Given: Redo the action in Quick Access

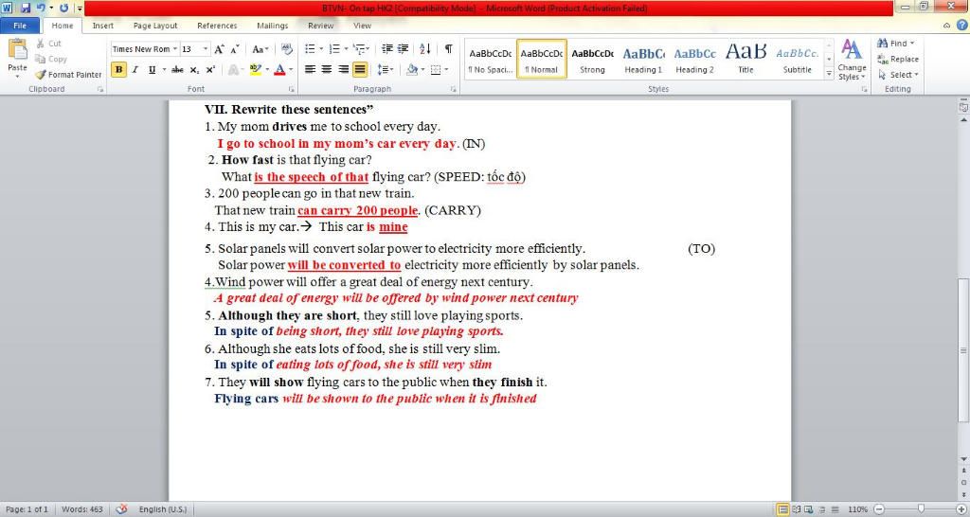Looking at the screenshot, I should [63, 8].
